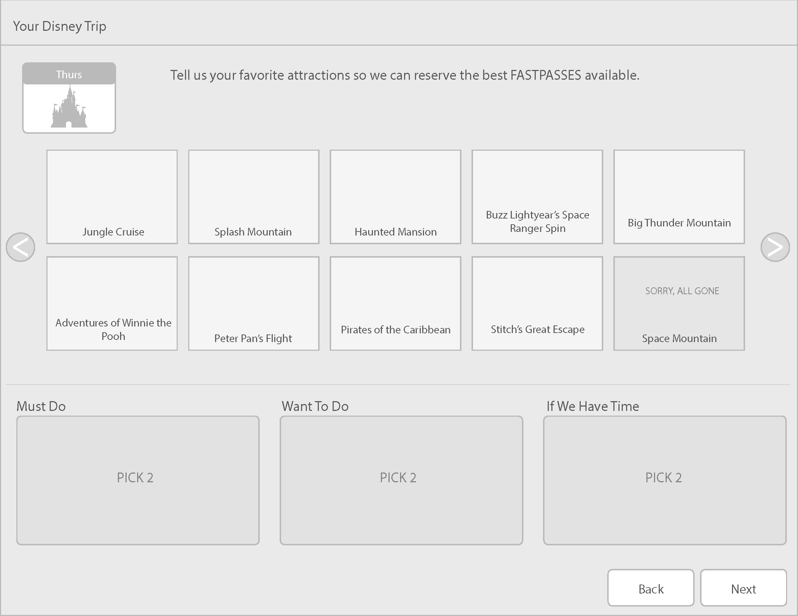Choose Pirates of the Caribbean tile
798x616 pixels.
[x=395, y=303]
